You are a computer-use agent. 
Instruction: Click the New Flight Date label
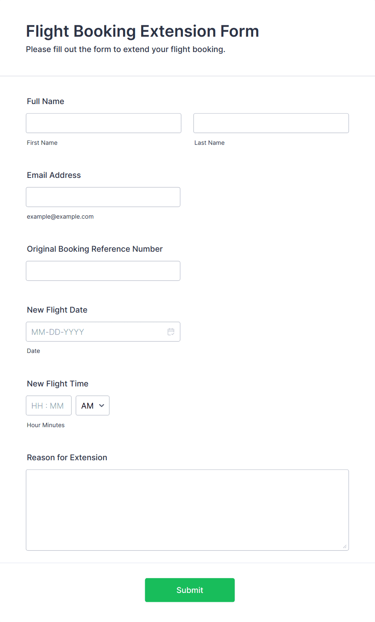(57, 310)
